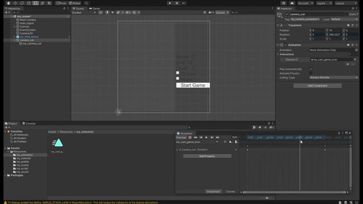This screenshot has height=204, width=363.
Task: Select Main Camera in Hierarchy
Action: 28,20
